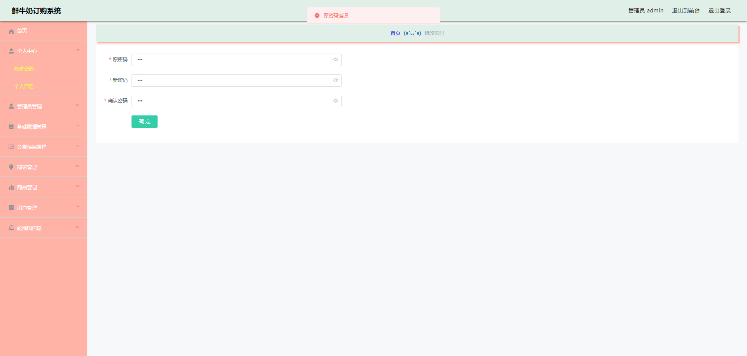Click the 公告信息管理 message icon
Image resolution: width=747 pixels, height=356 pixels.
[11, 147]
